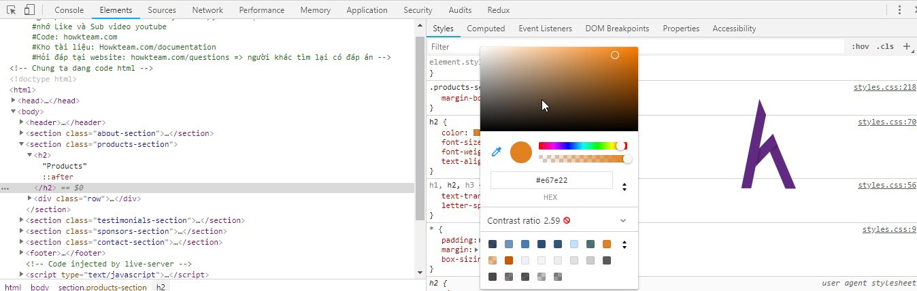Image resolution: width=917 pixels, height=291 pixels.
Task: Click inside the color shade spectrum
Action: tap(559, 89)
